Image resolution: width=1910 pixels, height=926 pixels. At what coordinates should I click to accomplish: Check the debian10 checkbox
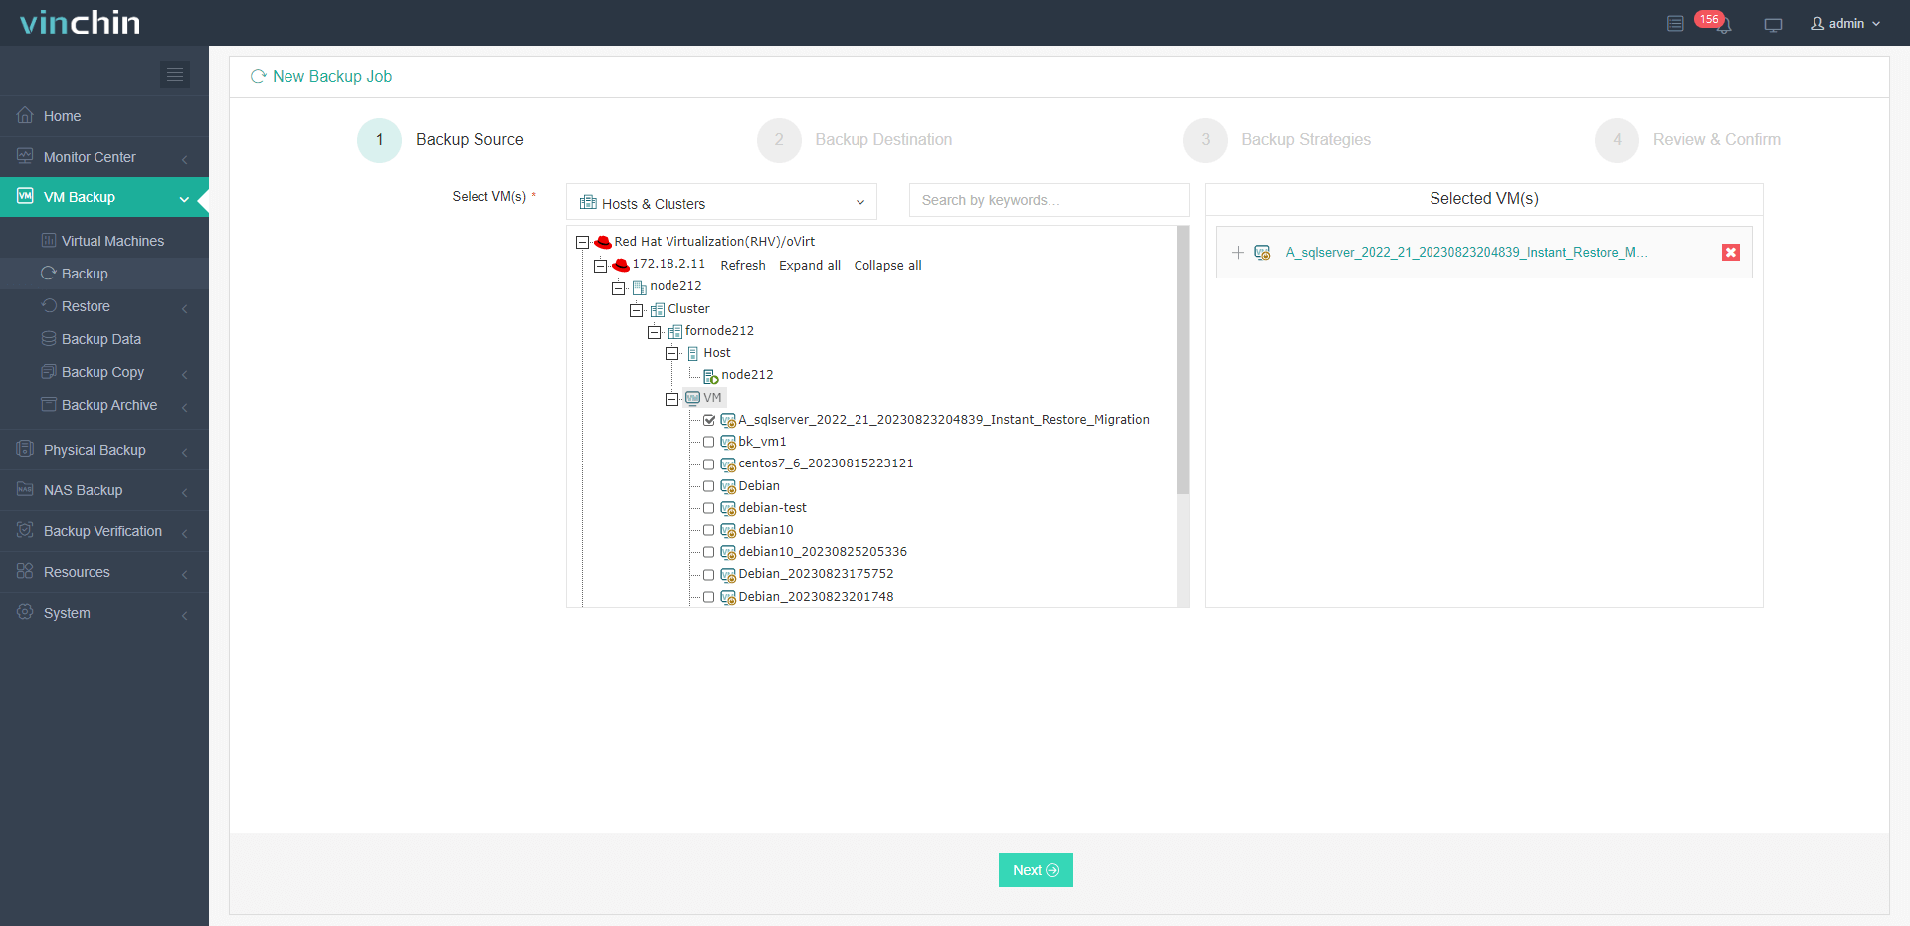pos(709,530)
